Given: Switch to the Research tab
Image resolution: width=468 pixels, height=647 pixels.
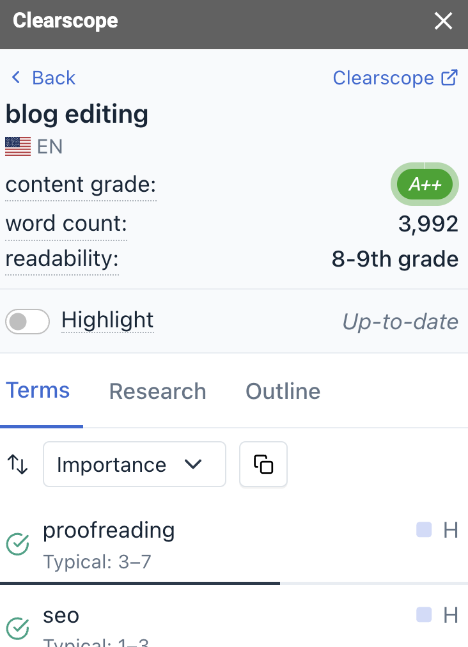Looking at the screenshot, I should coord(157,391).
